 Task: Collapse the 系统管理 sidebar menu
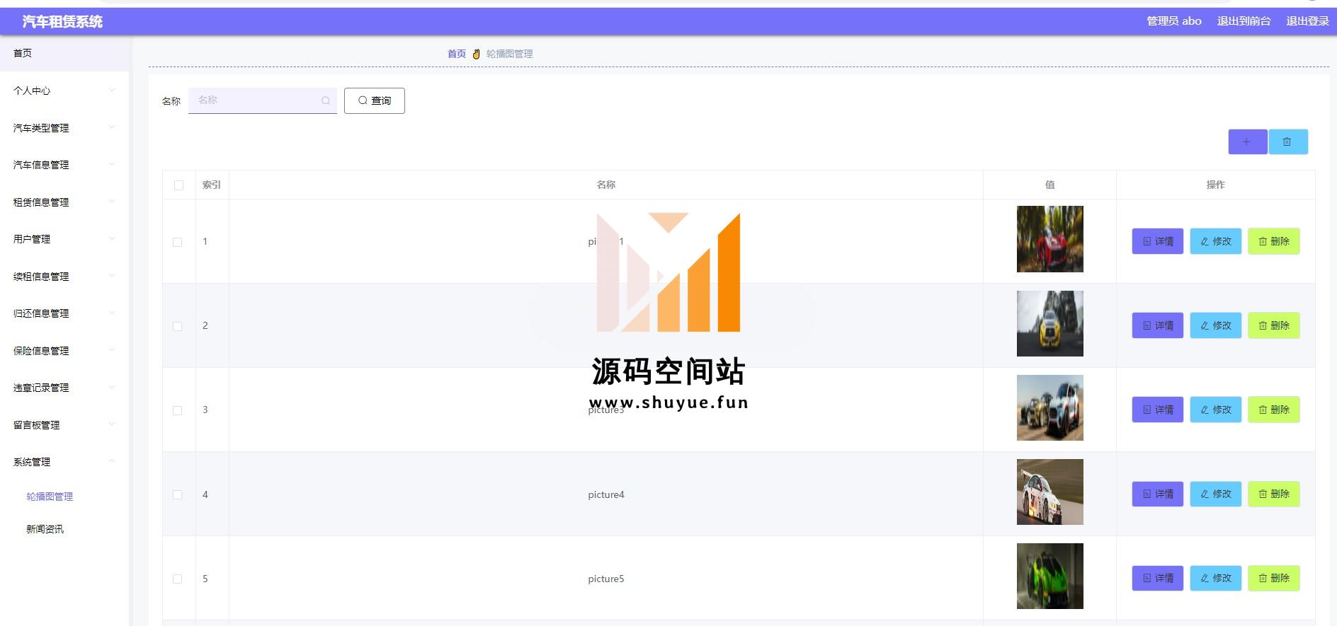tap(64, 462)
